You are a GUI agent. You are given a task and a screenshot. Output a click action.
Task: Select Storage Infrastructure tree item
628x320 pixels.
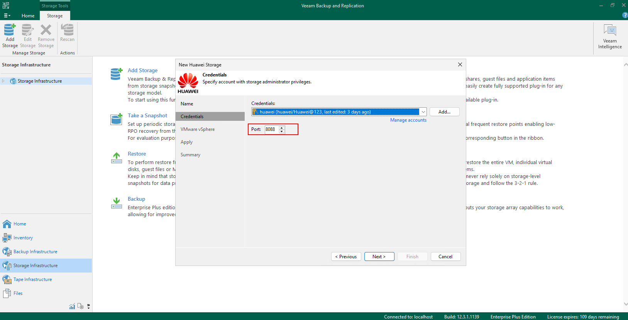coord(39,81)
